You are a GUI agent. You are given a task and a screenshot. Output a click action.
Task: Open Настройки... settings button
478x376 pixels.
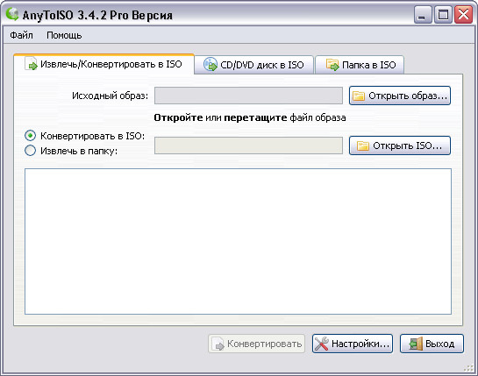coord(353,344)
